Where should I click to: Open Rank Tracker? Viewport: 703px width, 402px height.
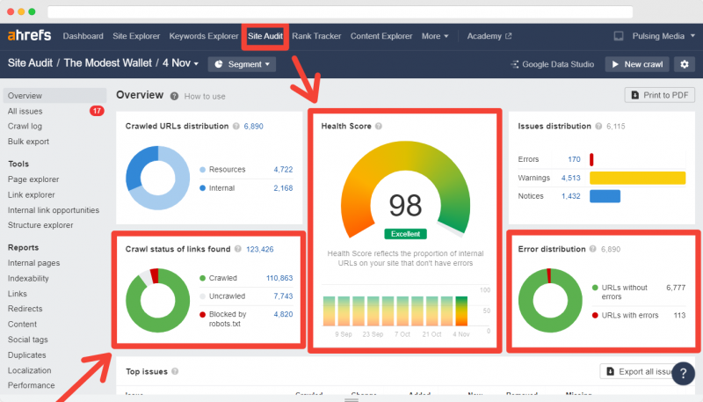tap(316, 36)
